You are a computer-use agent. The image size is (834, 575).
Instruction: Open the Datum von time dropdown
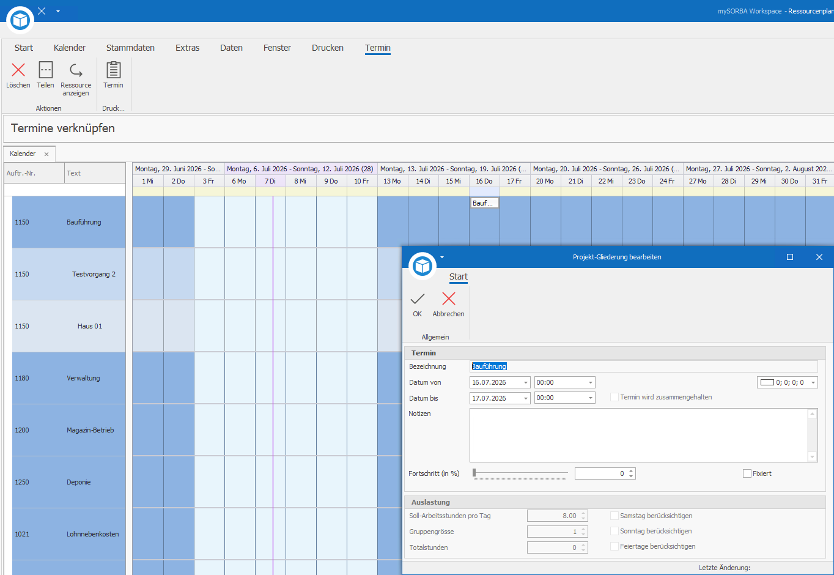(x=591, y=382)
